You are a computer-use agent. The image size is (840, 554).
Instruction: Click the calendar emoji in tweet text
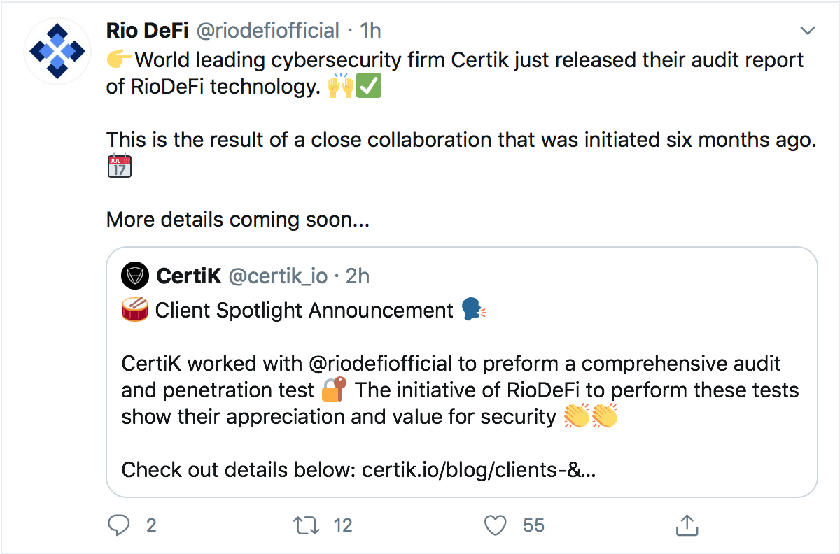click(120, 166)
